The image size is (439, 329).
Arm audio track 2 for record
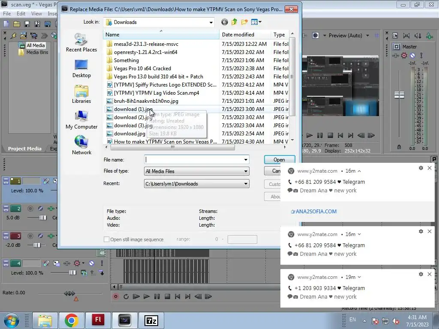[x=30, y=209]
